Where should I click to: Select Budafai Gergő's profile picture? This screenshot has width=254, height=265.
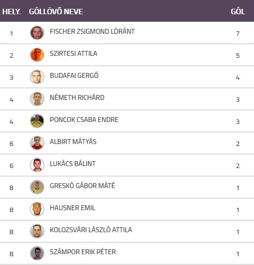click(37, 77)
